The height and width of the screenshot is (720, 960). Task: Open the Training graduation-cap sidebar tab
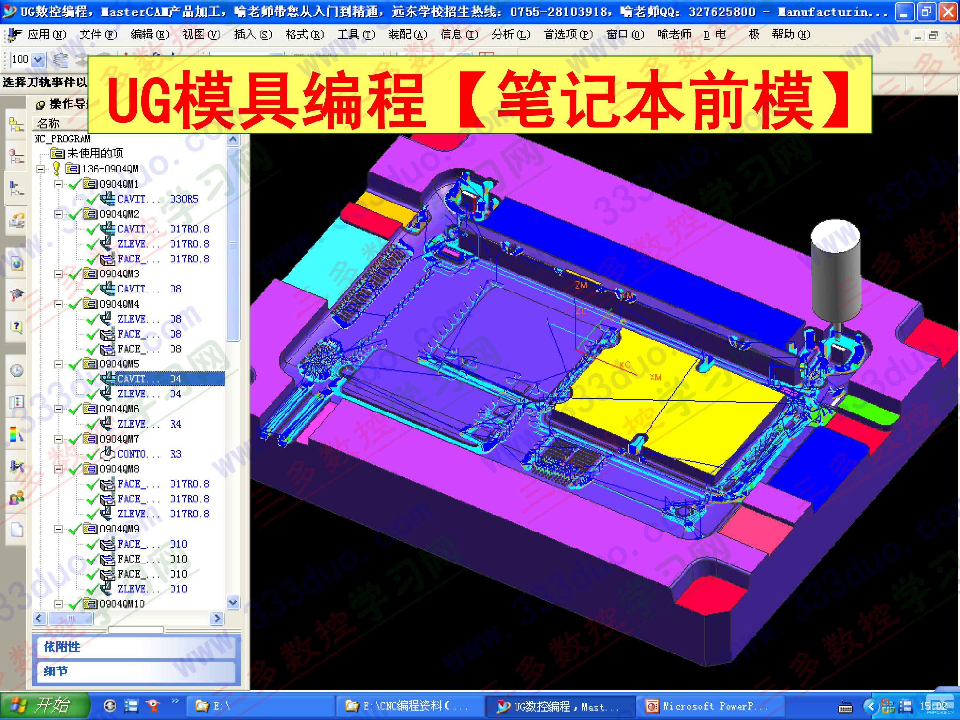pyautogui.click(x=17, y=295)
